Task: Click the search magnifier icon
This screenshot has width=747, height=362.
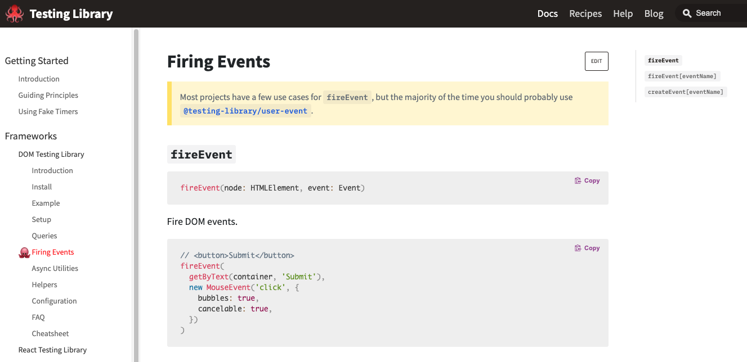Action: coord(687,13)
